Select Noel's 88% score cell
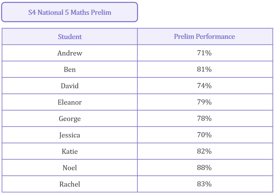Image resolution: width=274 pixels, height=194 pixels. pos(204,168)
